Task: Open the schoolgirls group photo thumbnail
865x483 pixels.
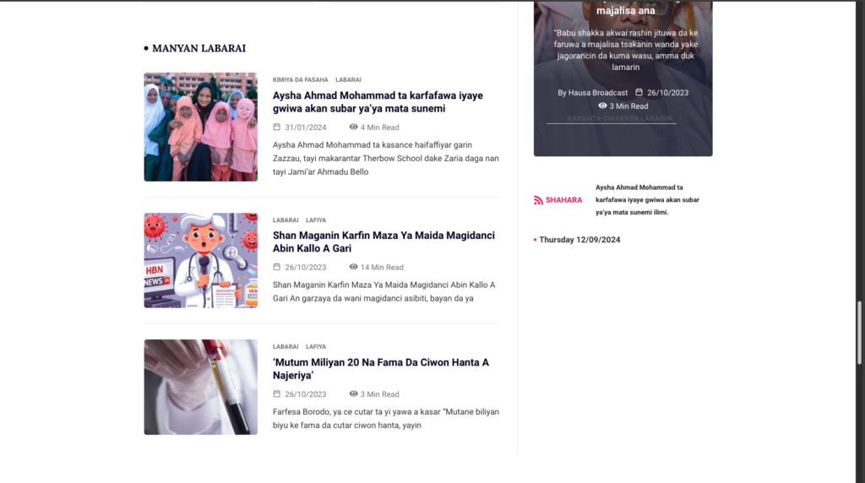Action: [x=201, y=127]
